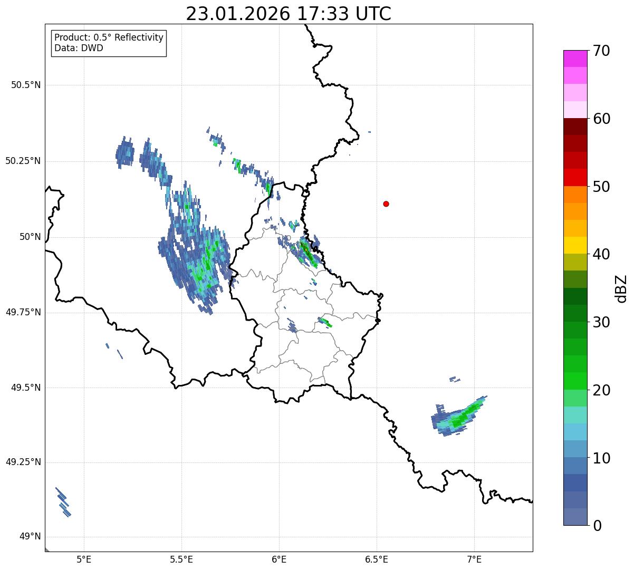This screenshot has width=634, height=570.
Task: Click the Data: DWD label
Action: [79, 48]
